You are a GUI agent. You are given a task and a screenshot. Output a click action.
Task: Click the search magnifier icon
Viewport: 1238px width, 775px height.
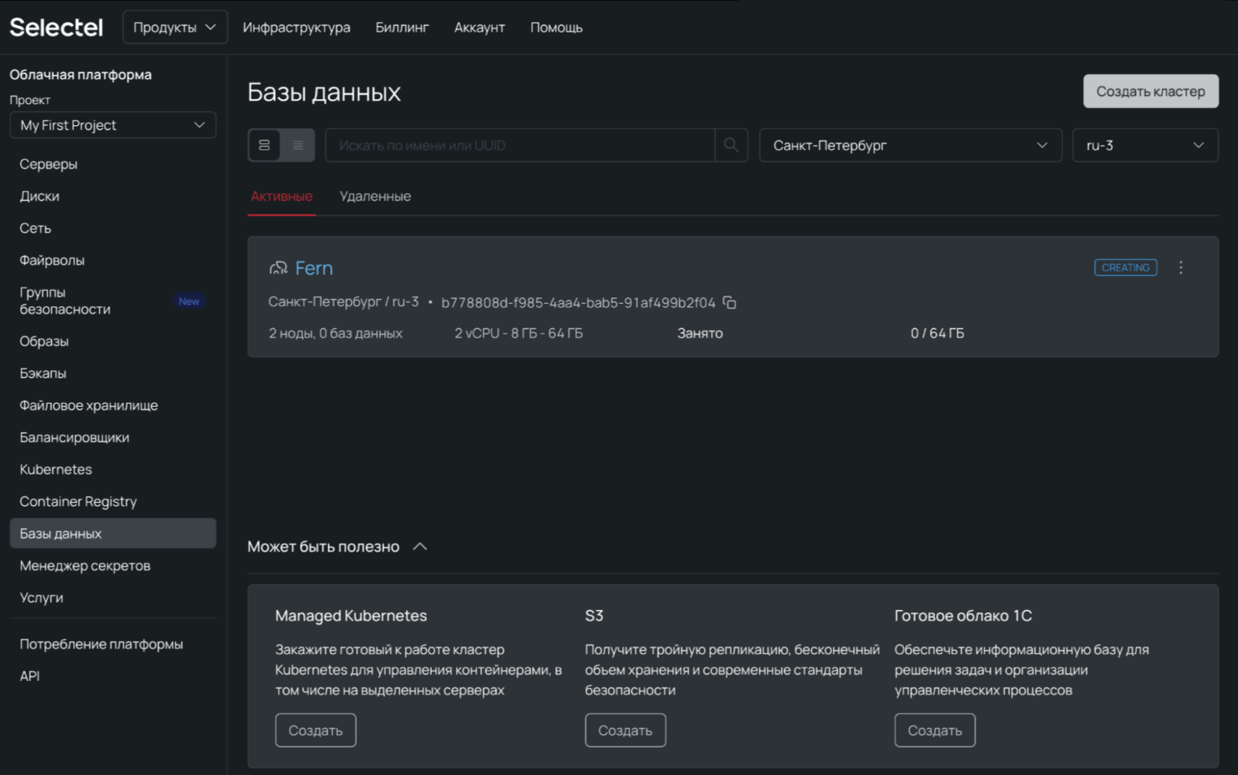point(731,145)
